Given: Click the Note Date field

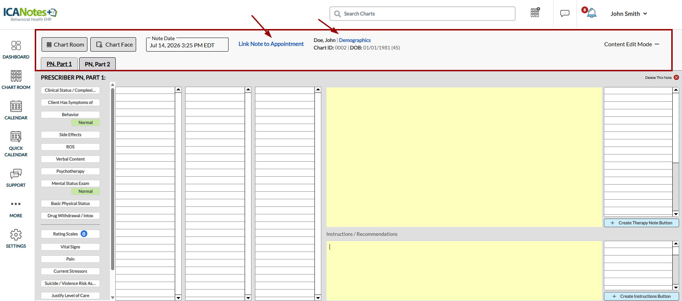Looking at the screenshot, I should [187, 45].
